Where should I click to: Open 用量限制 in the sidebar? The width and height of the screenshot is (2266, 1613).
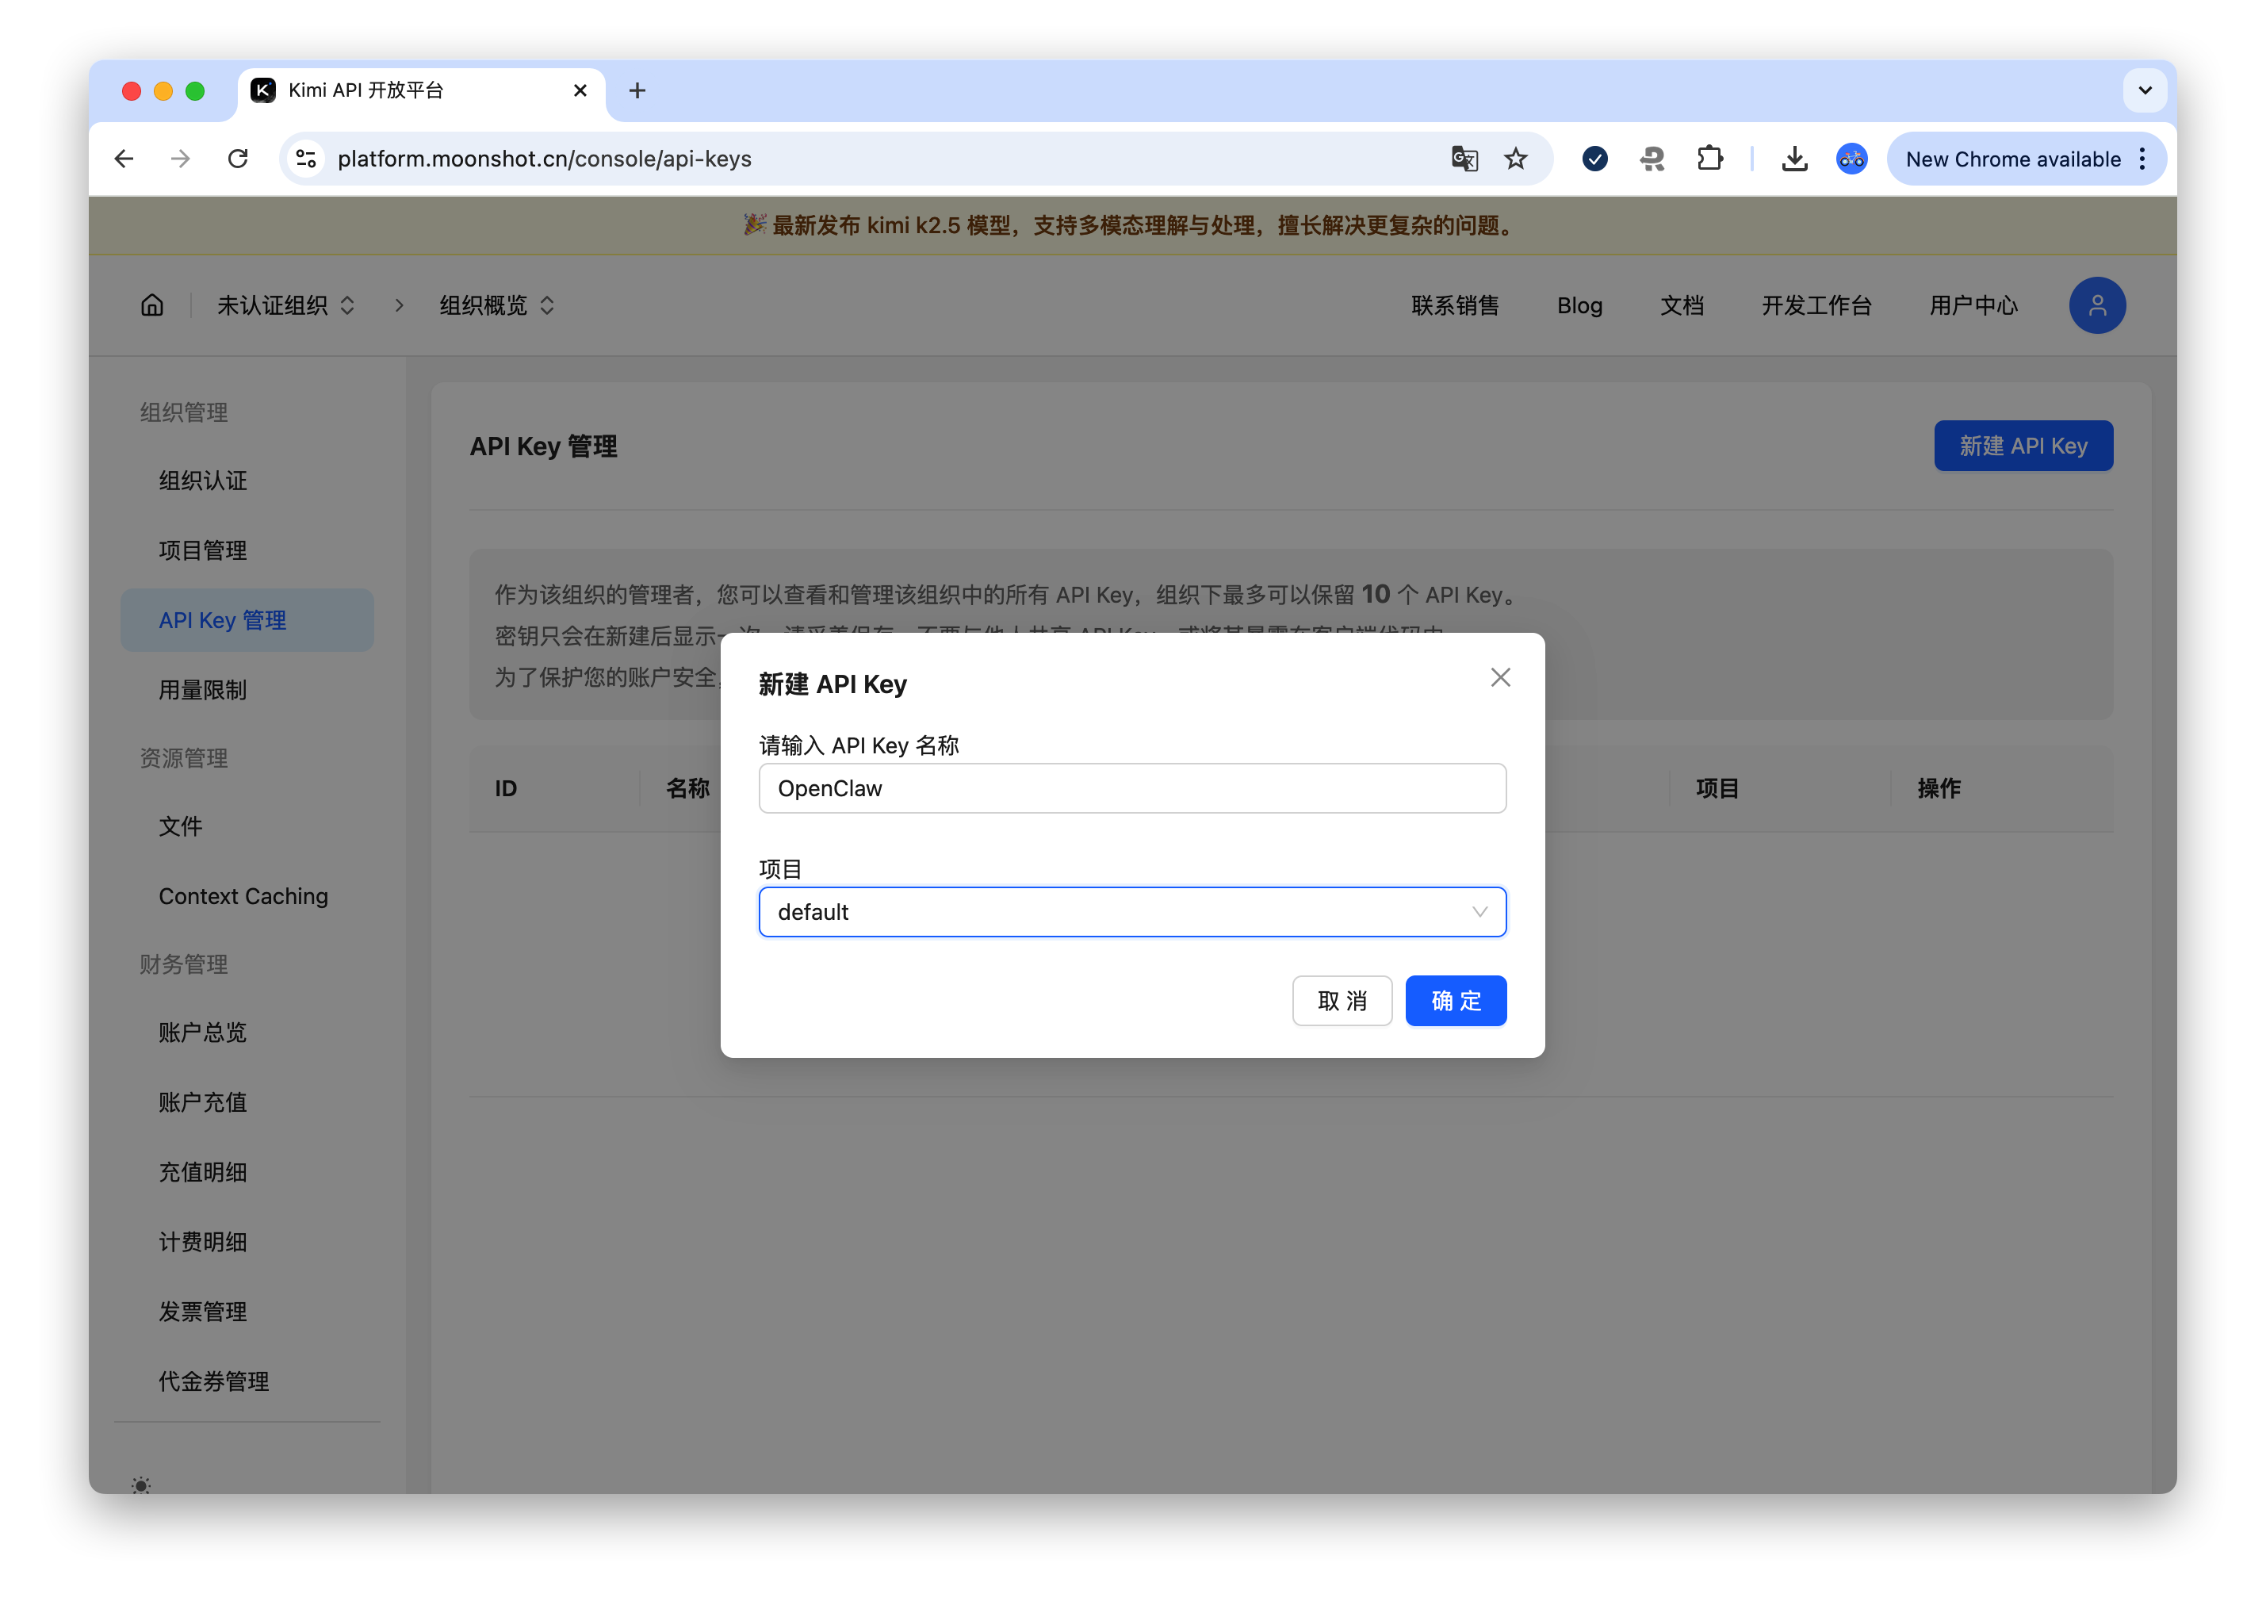(202, 689)
